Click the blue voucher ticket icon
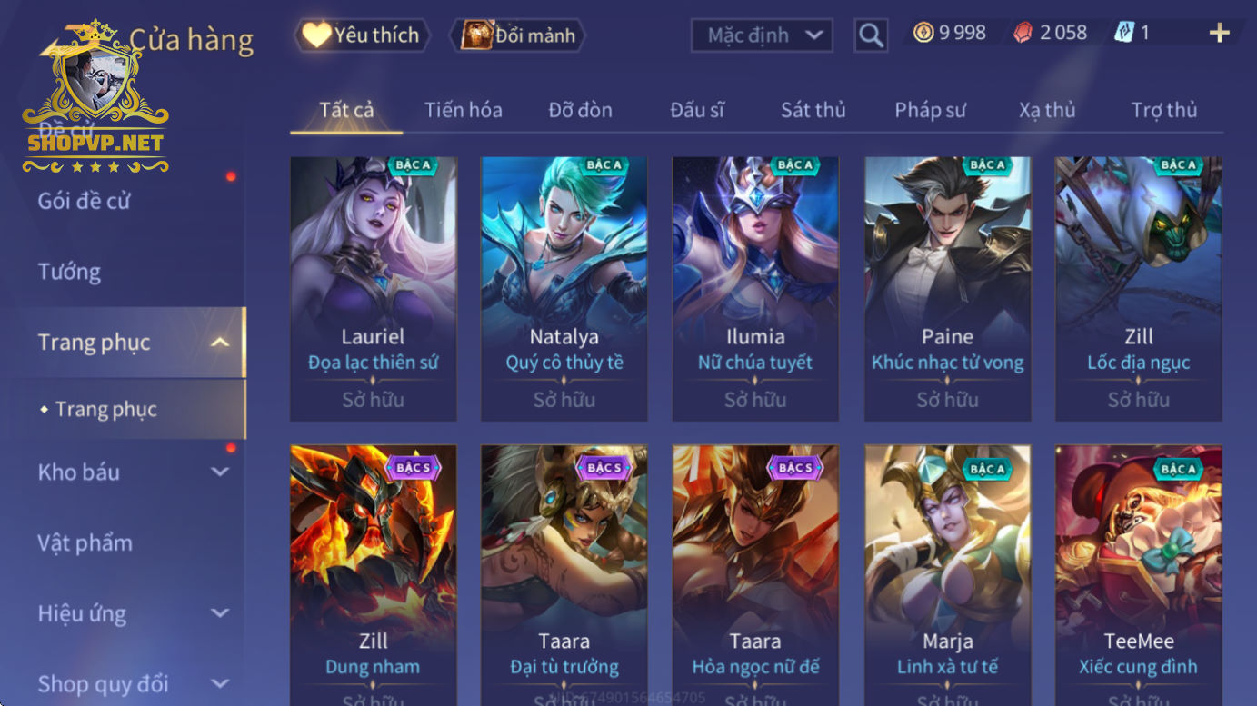 pos(1124,34)
